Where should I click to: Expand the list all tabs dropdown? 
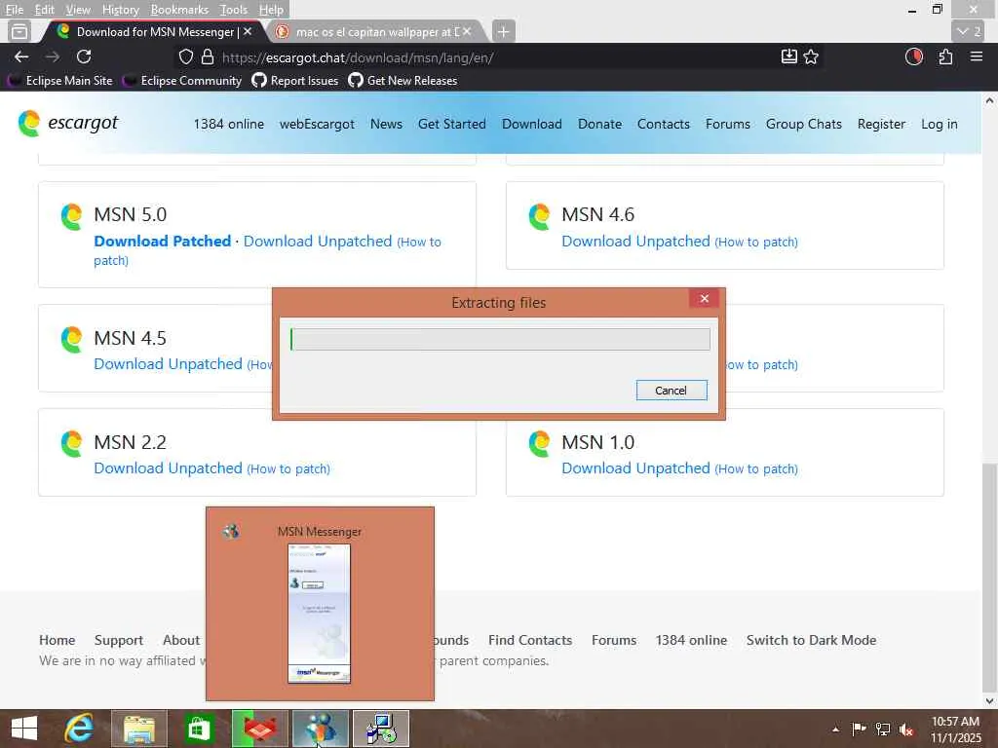click(969, 31)
